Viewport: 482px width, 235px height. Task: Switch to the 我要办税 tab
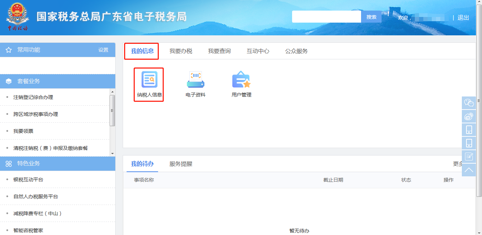(x=181, y=51)
